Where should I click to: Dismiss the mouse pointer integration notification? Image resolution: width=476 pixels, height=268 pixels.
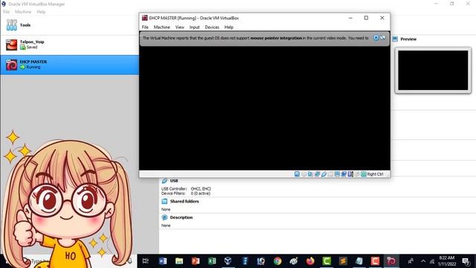click(x=376, y=38)
